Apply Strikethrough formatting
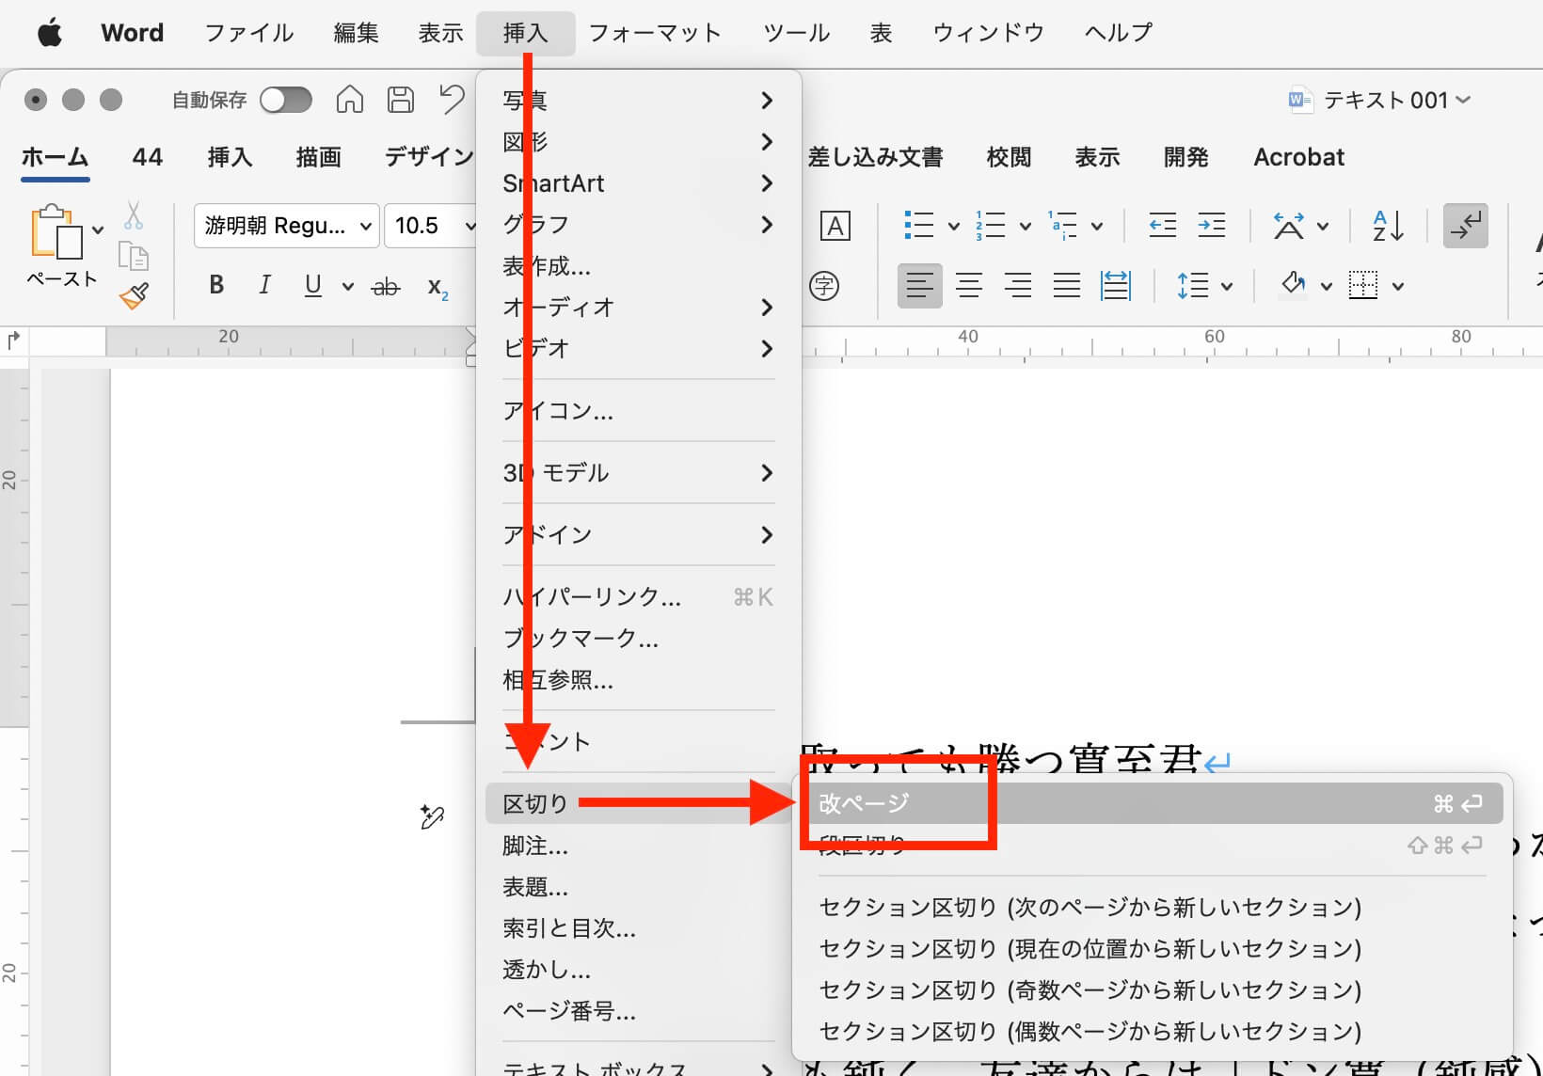The height and width of the screenshot is (1076, 1543). [x=386, y=287]
